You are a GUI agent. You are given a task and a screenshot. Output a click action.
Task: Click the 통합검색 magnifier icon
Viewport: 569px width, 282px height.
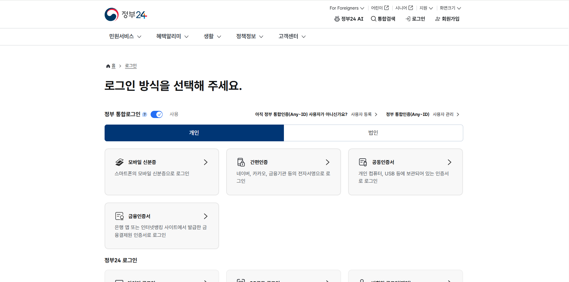click(374, 19)
